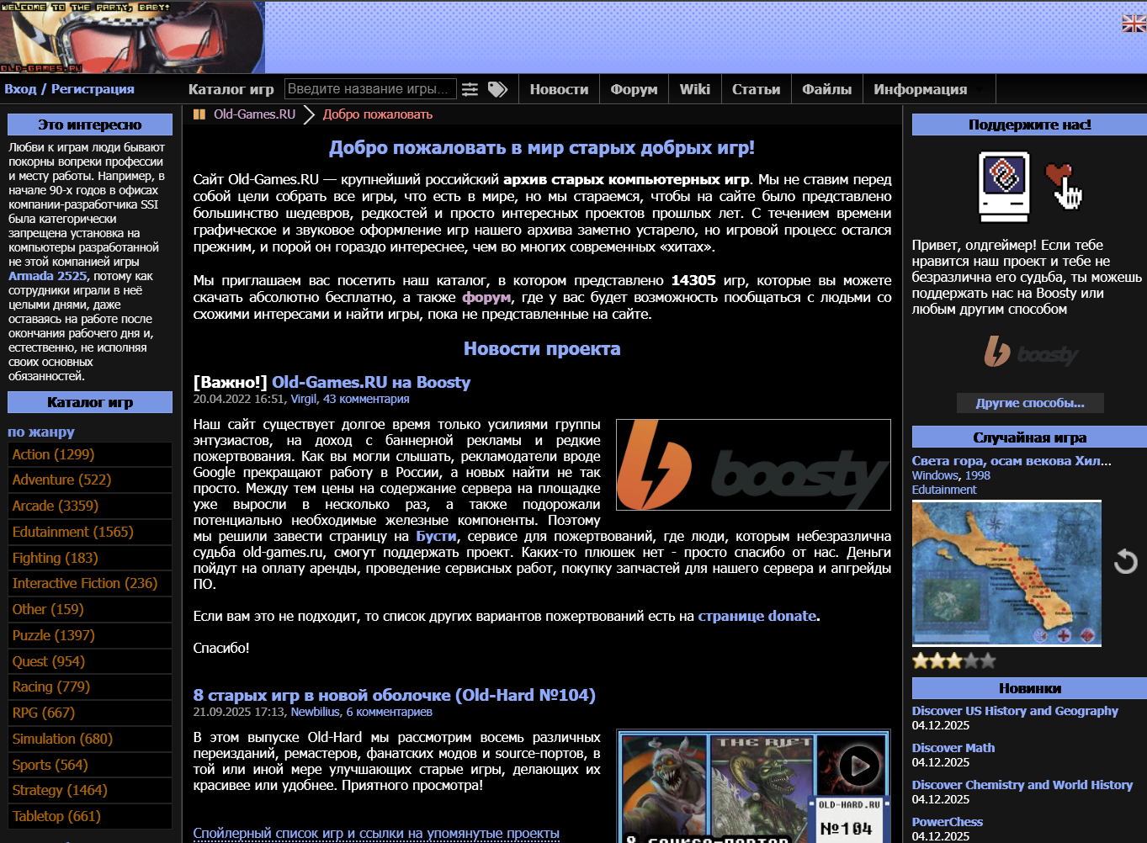Browse the Other (159) genre
Image resolution: width=1147 pixels, height=843 pixels.
click(89, 609)
